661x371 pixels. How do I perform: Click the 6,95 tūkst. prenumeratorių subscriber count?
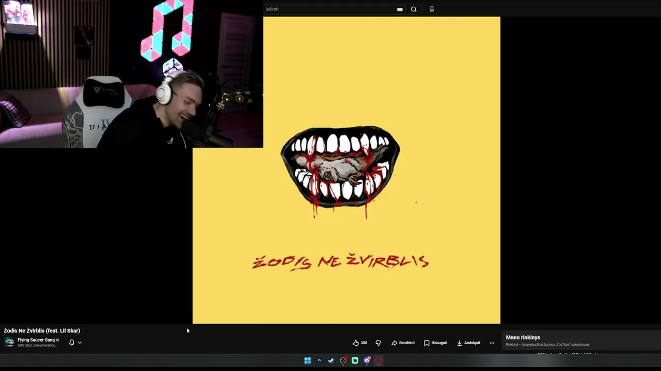[x=36, y=345]
